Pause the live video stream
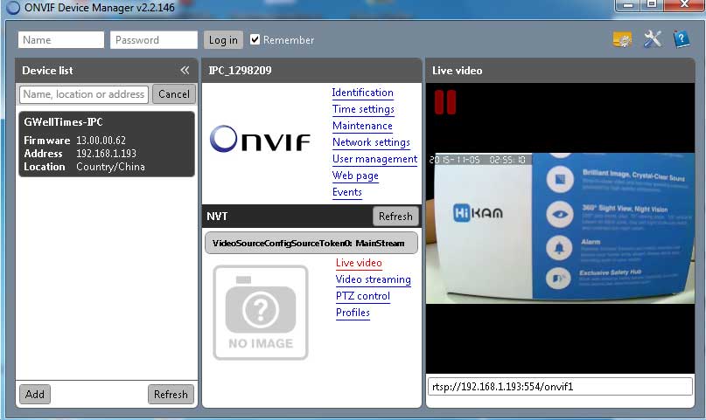The height and width of the screenshot is (420, 706). tap(445, 101)
